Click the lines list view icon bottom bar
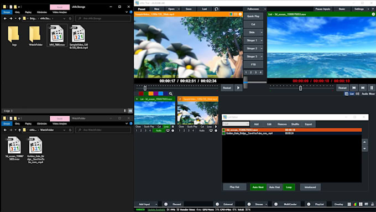Image resolution: width=376 pixels, height=212 pixels. pyautogui.click(x=349, y=204)
